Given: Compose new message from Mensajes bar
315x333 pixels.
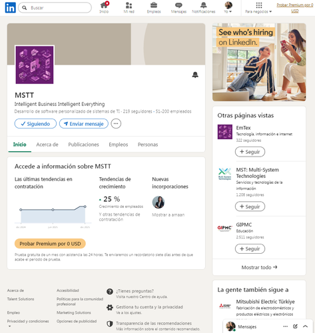Looking at the screenshot, I should pos(295,326).
